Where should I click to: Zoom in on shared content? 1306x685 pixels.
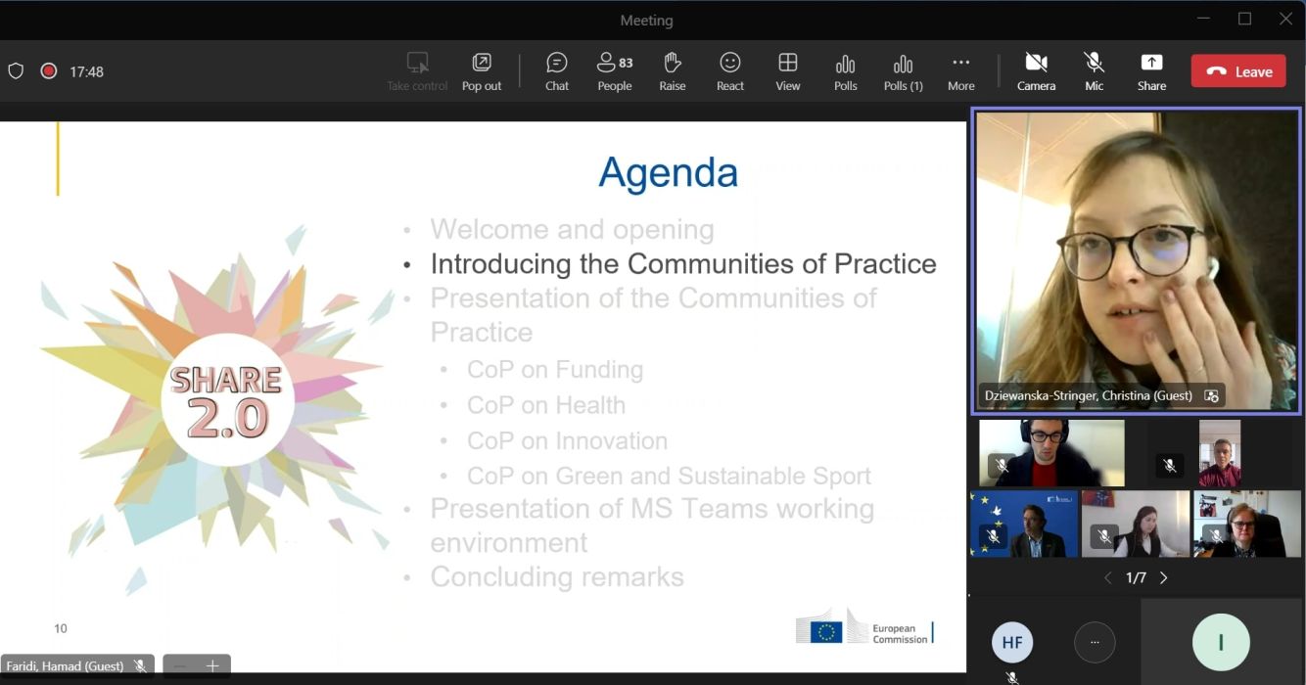212,666
